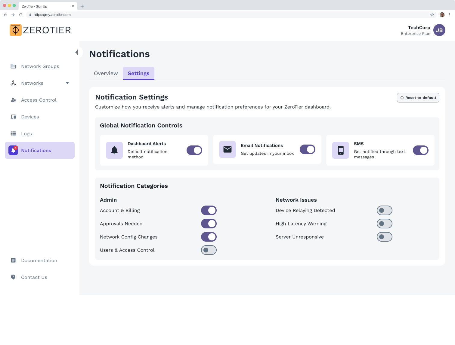This screenshot has height=345, width=455.
Task: Collapse the sidebar using the arrow icon
Action: pos(77,52)
